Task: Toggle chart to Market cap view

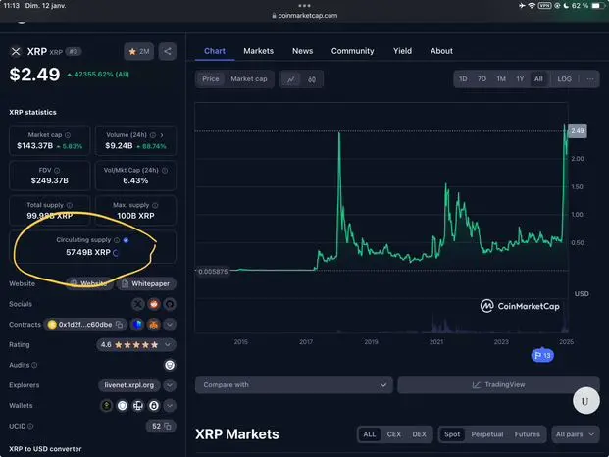Action: tap(249, 79)
